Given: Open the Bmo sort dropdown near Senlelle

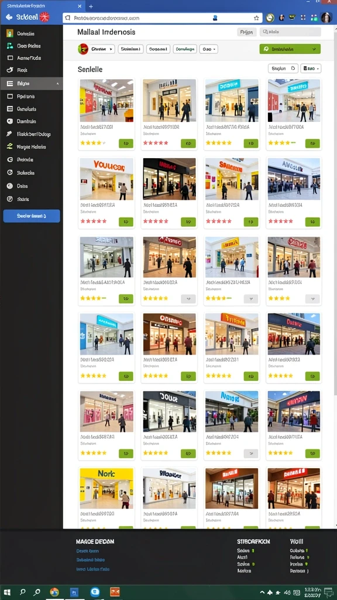Looking at the screenshot, I should pos(311,69).
